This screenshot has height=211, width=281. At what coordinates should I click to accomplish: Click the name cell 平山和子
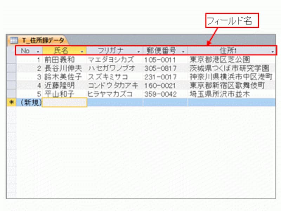65,94
